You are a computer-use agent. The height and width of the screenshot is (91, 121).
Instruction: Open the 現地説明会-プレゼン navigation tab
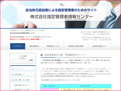tap(53, 46)
